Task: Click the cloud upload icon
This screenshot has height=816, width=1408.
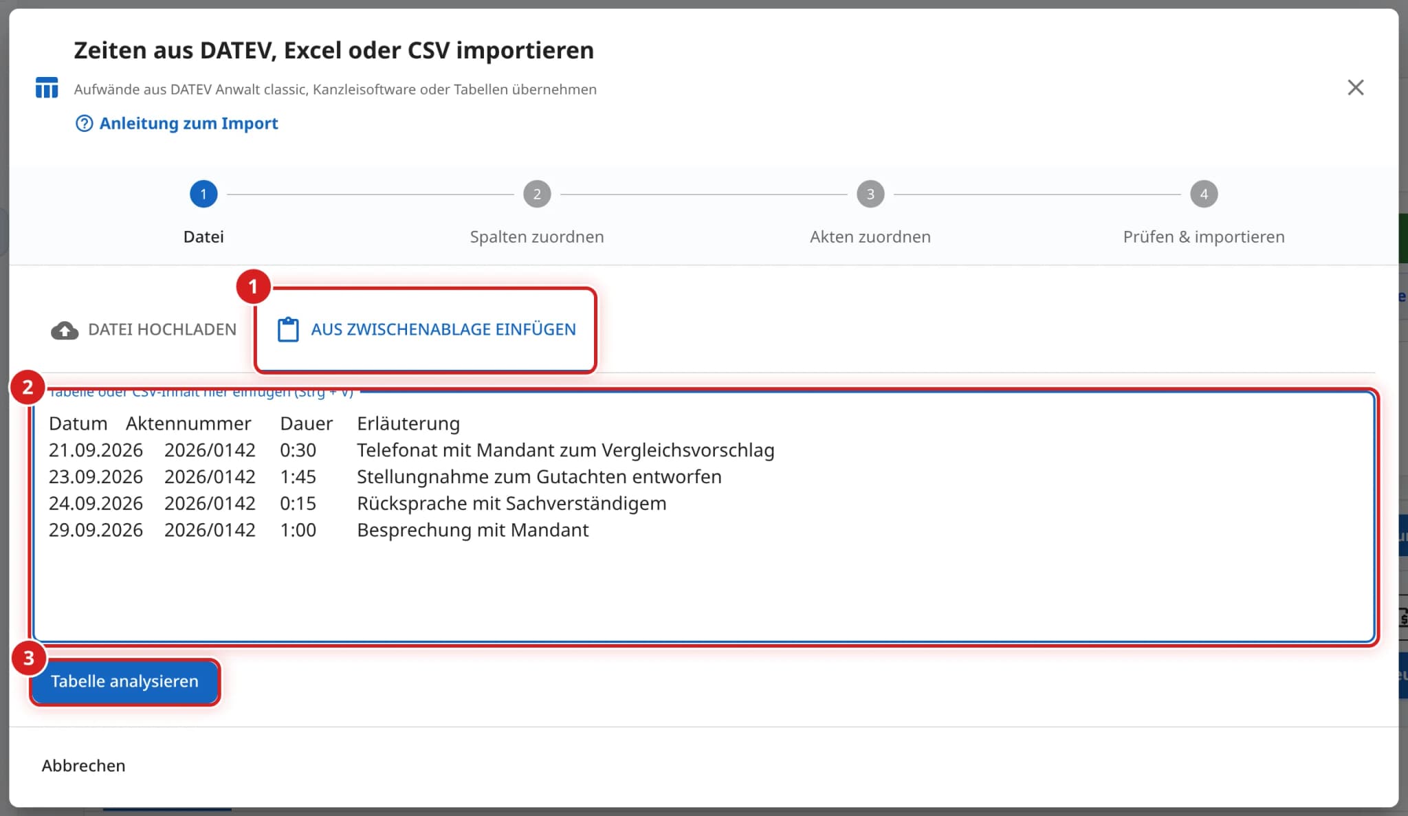Action: (65, 331)
